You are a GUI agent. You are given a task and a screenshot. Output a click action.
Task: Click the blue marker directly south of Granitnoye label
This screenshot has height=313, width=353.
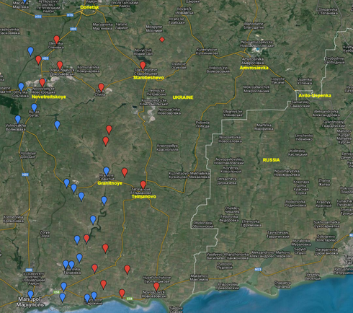(104, 200)
